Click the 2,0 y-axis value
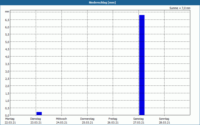 (x=7, y=86)
